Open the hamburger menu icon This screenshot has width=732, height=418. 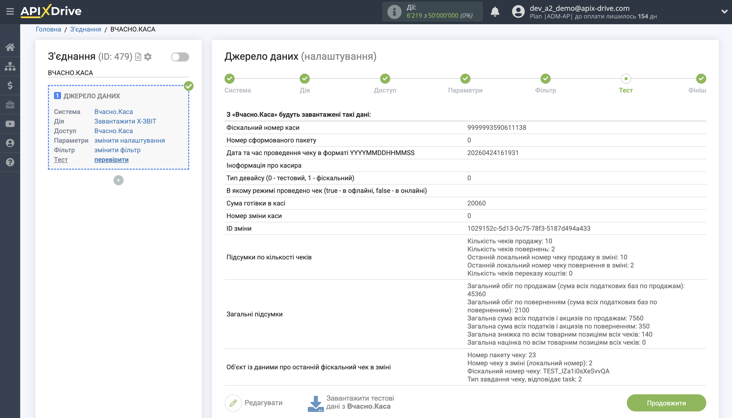coord(10,12)
